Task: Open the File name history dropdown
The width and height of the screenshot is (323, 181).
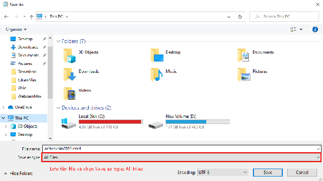Action: coord(318,149)
